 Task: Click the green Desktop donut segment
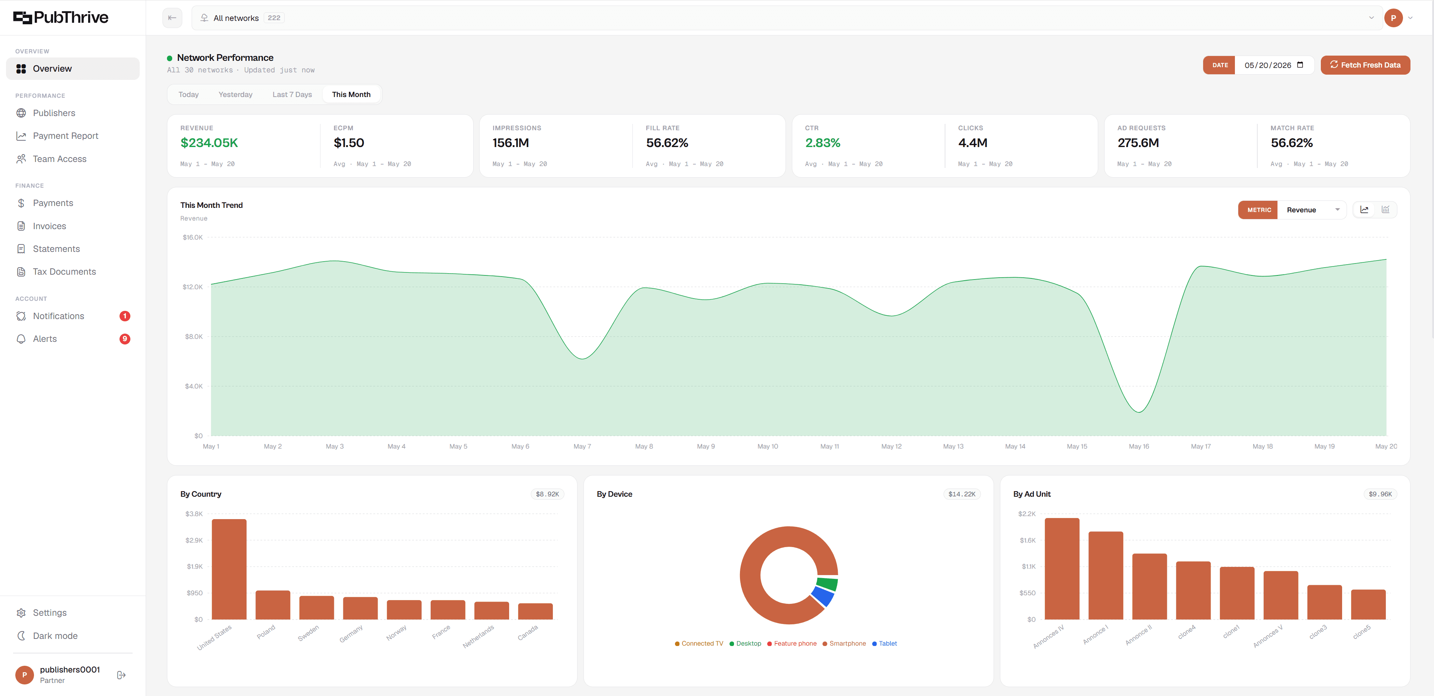[x=828, y=584]
